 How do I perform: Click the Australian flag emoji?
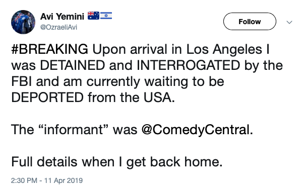click(x=93, y=16)
